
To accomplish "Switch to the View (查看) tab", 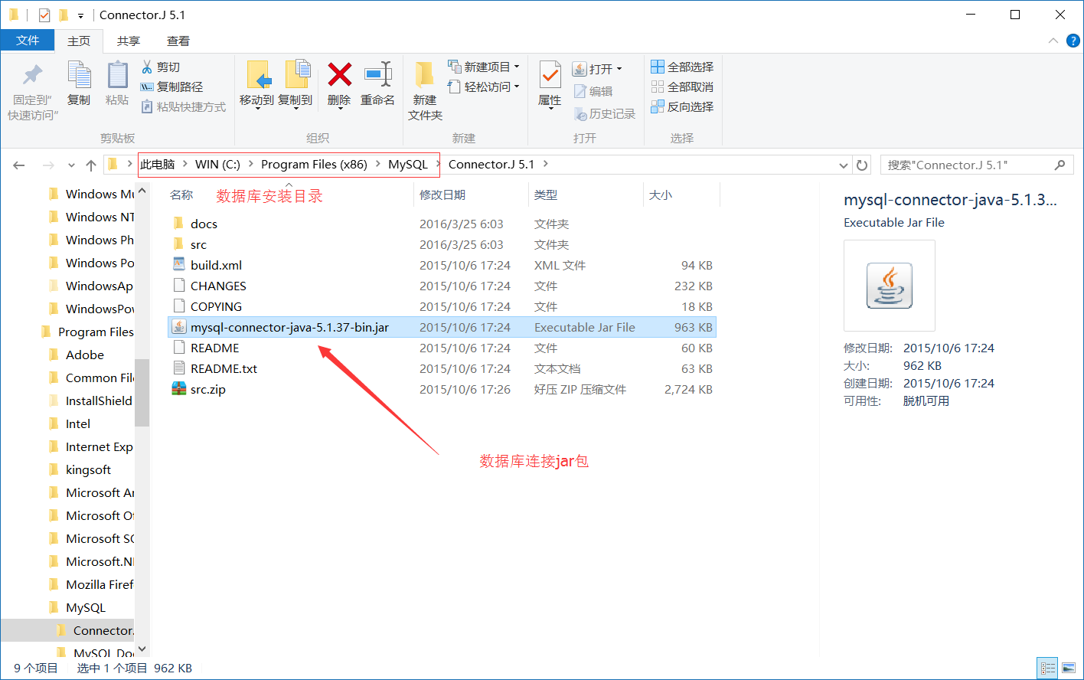I will [x=178, y=41].
